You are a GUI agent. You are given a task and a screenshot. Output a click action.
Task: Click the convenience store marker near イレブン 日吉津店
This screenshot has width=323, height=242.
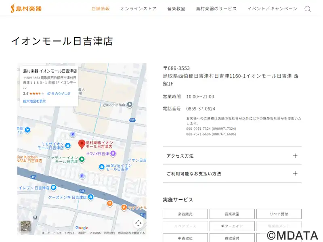(x=54, y=188)
